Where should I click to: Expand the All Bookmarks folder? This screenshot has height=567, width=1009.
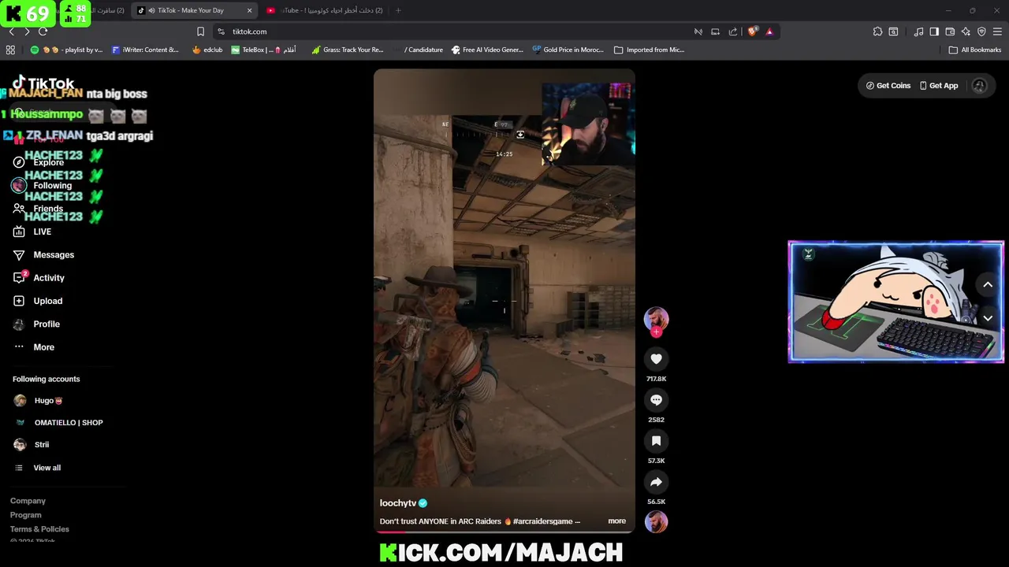(x=975, y=50)
